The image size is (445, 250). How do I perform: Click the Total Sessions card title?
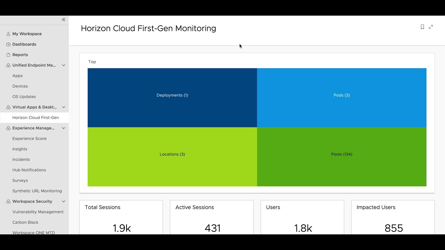pyautogui.click(x=103, y=207)
